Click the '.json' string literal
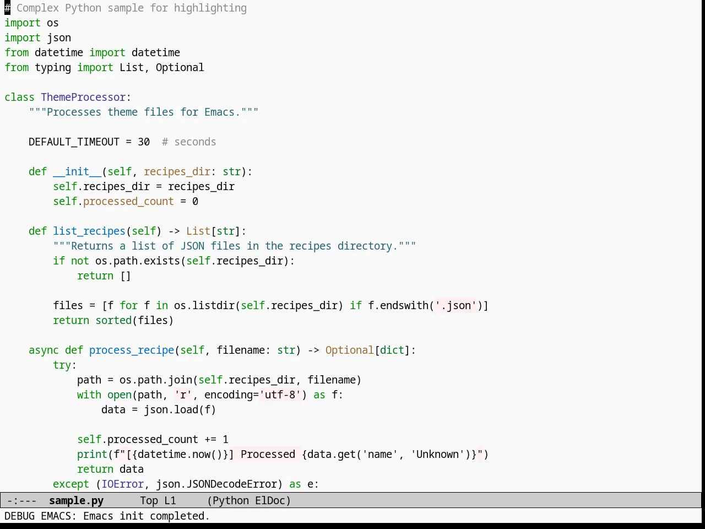This screenshot has width=705, height=529. 455,305
